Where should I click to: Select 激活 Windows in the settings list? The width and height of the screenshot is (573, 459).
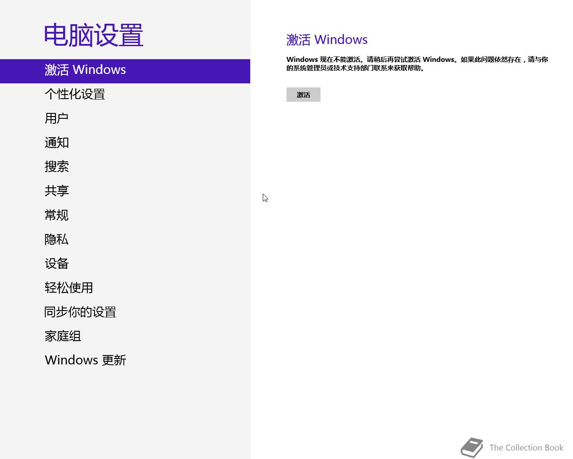(125, 71)
